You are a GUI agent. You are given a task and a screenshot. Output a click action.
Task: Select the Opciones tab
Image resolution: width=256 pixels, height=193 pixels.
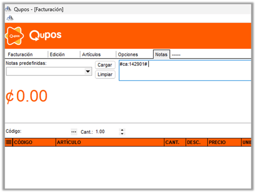(128, 54)
